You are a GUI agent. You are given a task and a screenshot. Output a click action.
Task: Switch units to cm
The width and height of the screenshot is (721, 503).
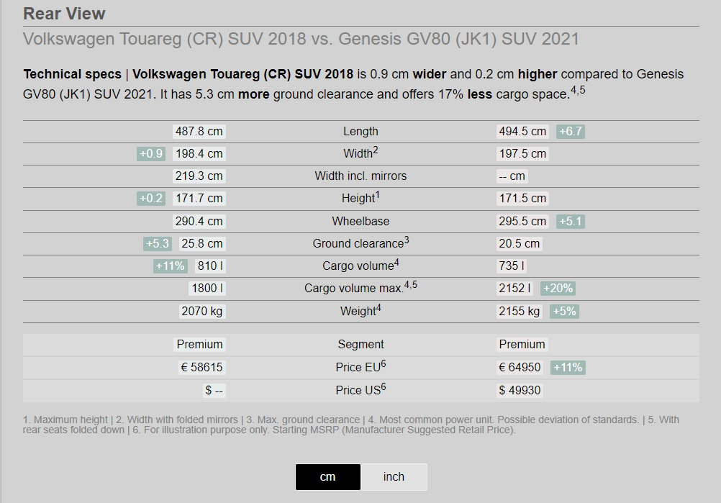328,477
